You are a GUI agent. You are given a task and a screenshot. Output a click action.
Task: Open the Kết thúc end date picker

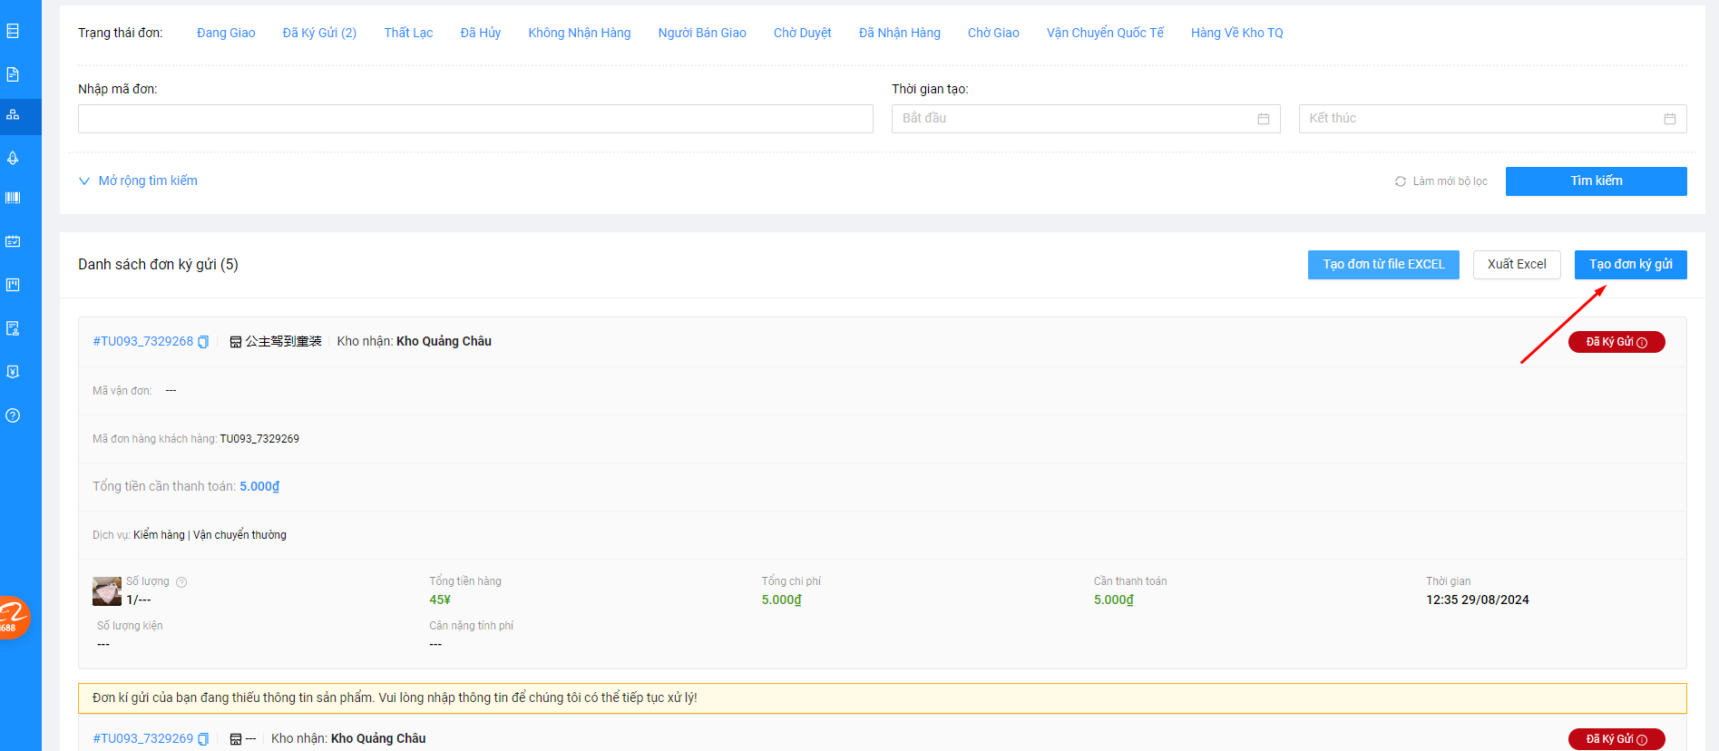coord(1491,119)
